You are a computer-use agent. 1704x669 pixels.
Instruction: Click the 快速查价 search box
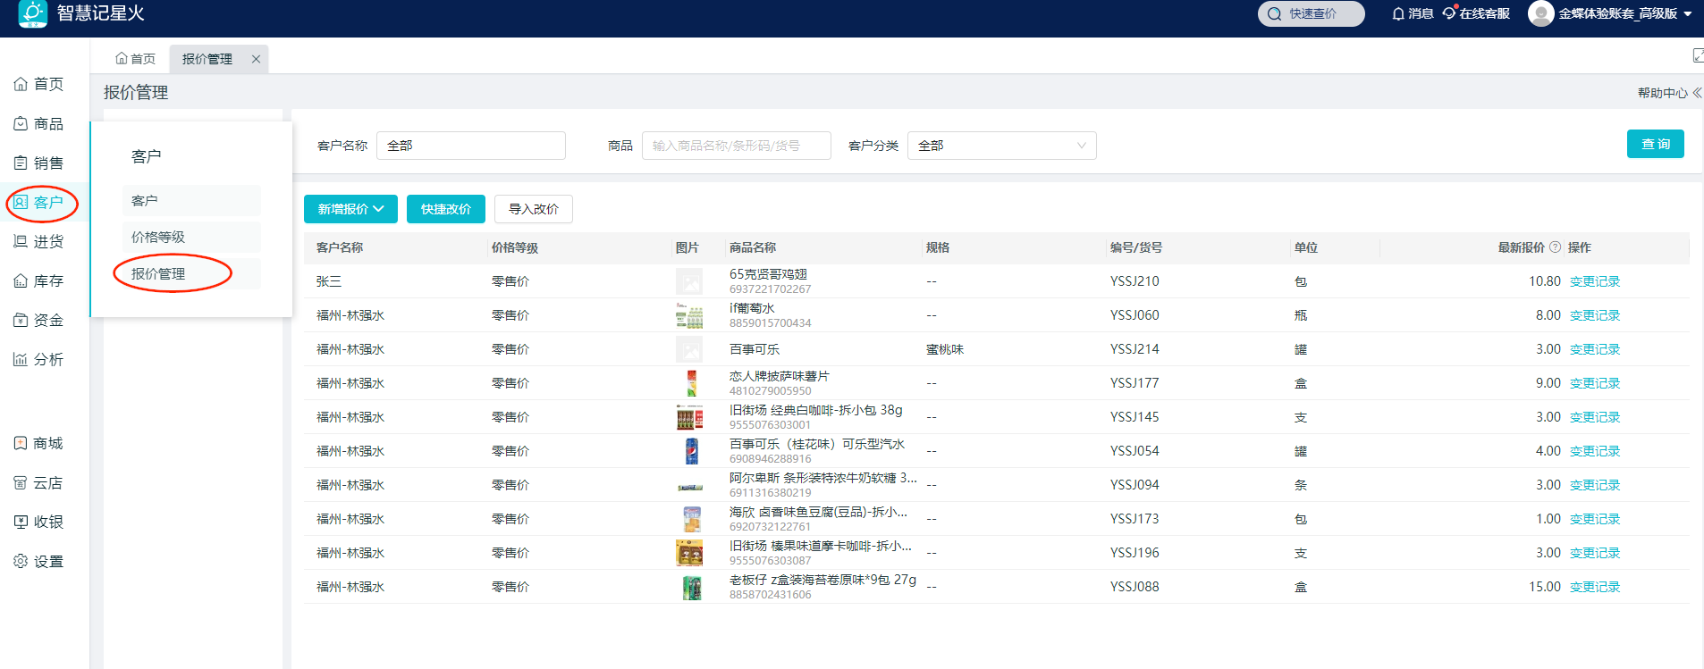(x=1311, y=13)
